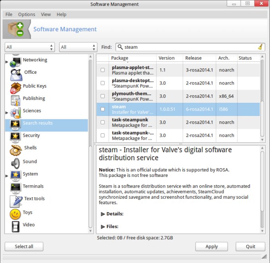Tick the last task-steampunk-... checkbox

pyautogui.click(x=102, y=135)
